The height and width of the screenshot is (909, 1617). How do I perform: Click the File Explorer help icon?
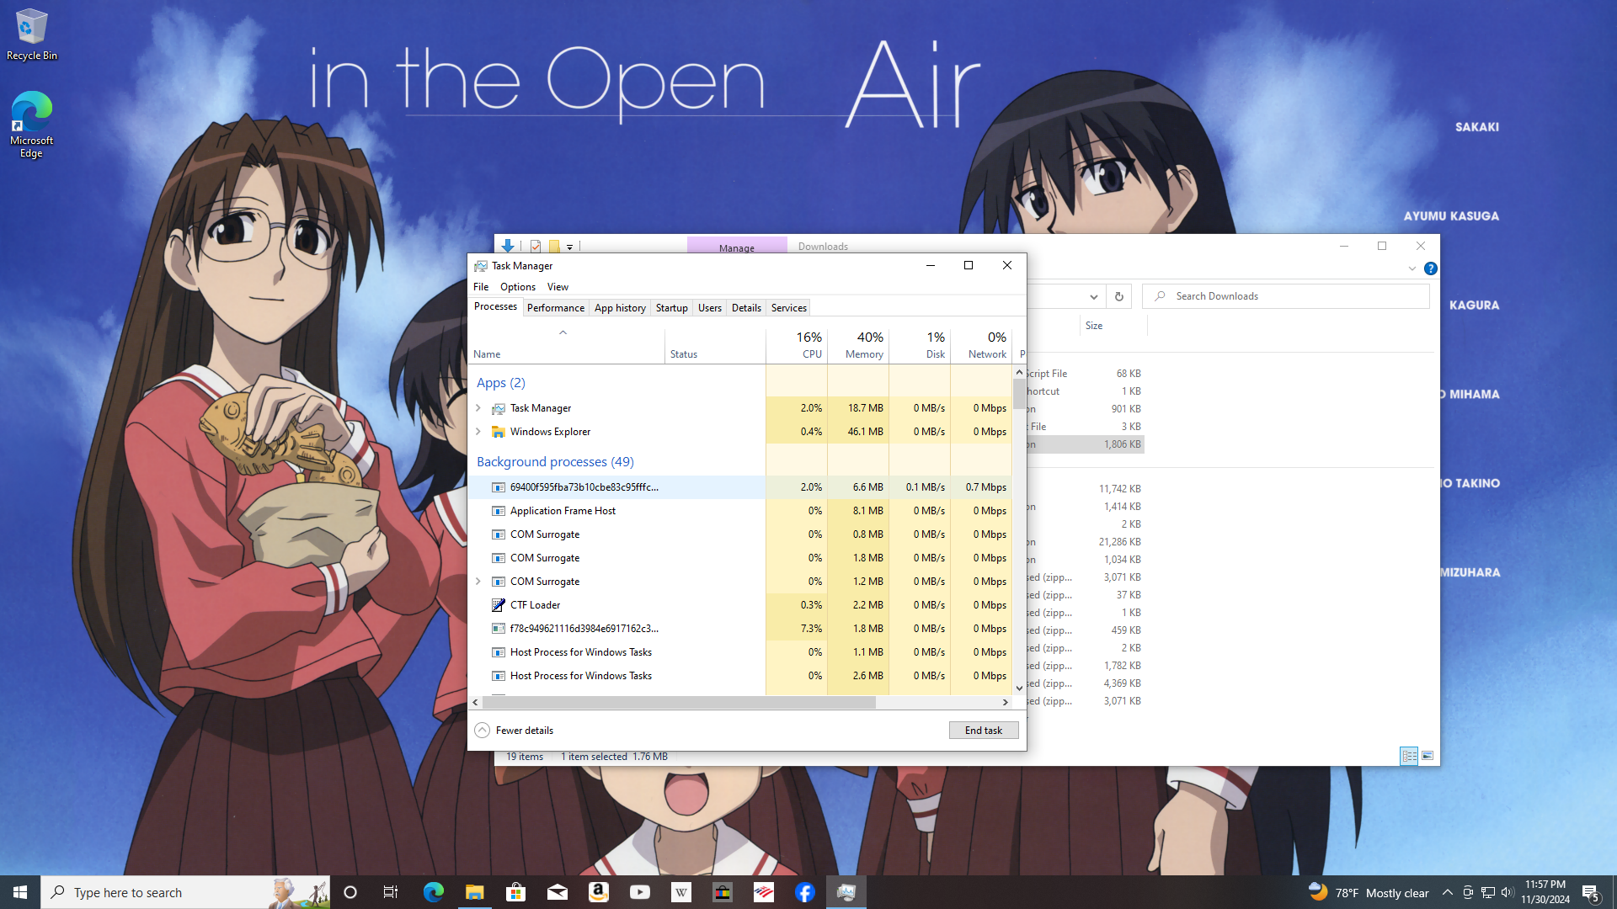(1430, 268)
